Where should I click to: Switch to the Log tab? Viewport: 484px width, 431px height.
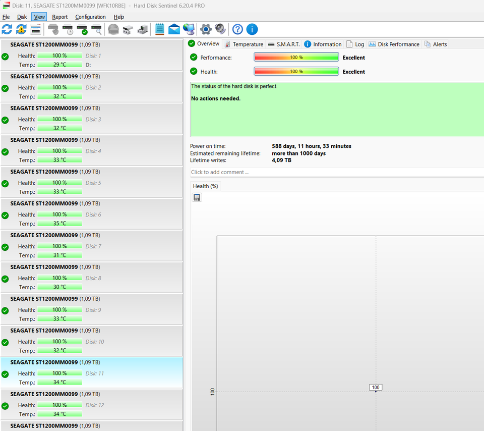click(355, 44)
